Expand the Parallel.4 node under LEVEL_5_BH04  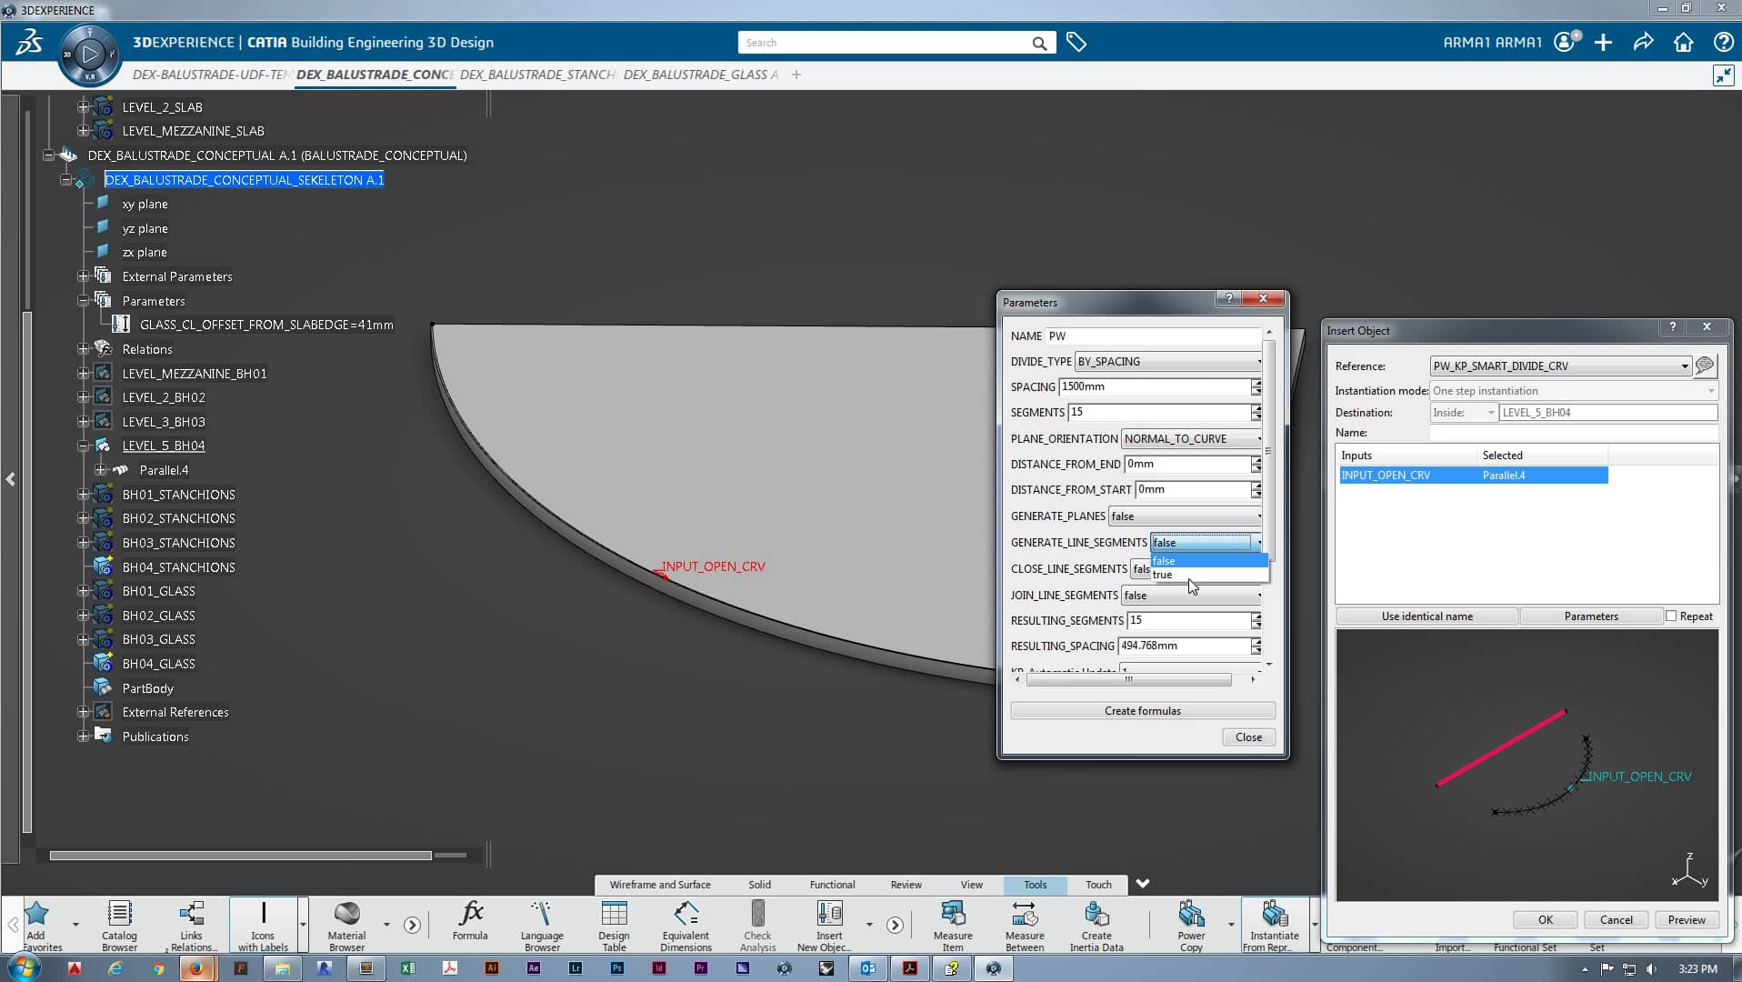tap(101, 470)
